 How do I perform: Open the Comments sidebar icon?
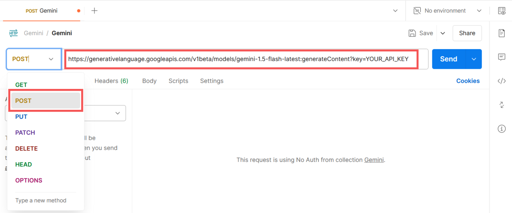[502, 57]
